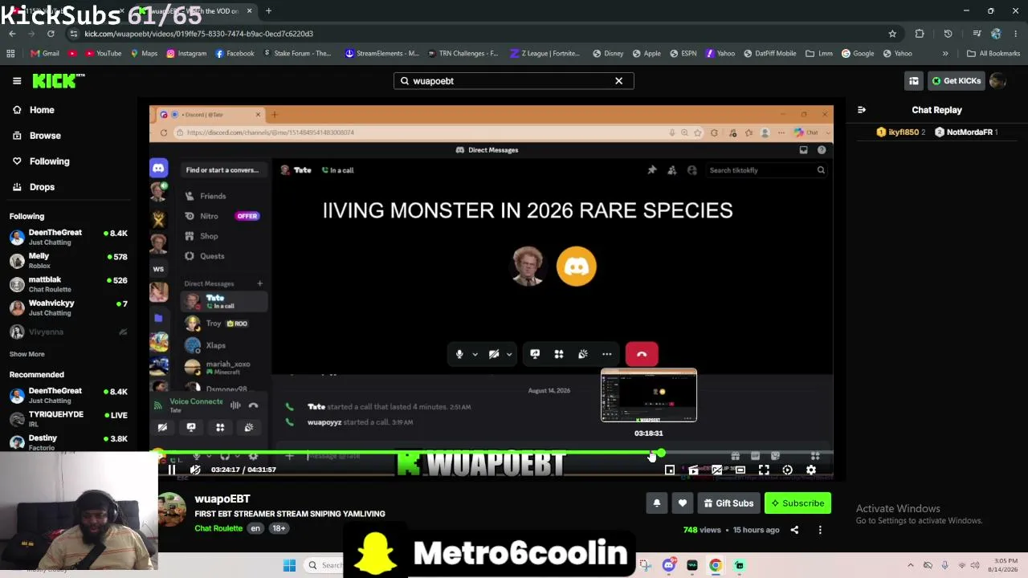
Task: Open wuapoEBT channel avatar
Action: click(171, 511)
